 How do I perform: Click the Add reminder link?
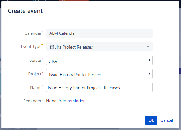(x=72, y=101)
